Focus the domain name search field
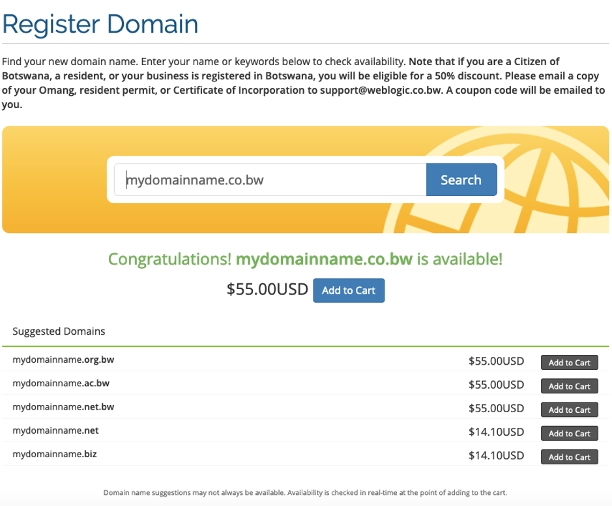Viewport: 612px width, 506px height. (x=270, y=180)
